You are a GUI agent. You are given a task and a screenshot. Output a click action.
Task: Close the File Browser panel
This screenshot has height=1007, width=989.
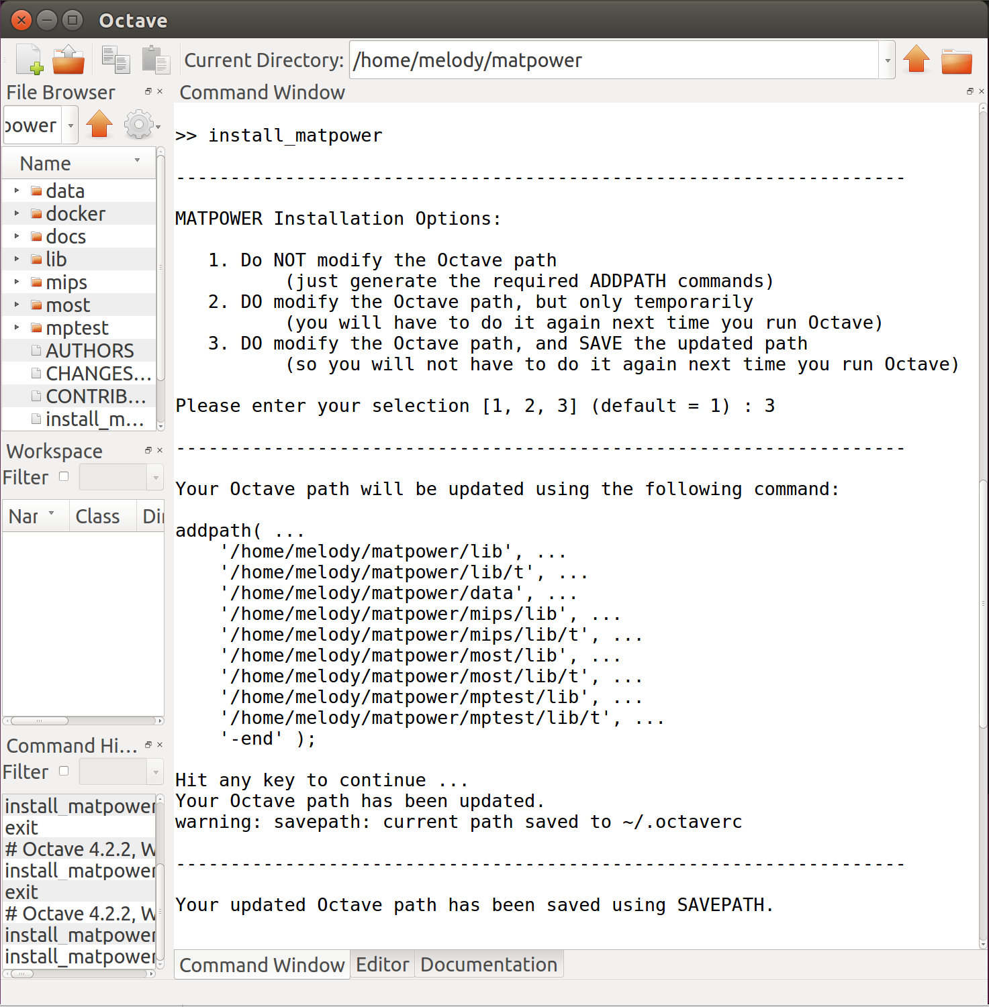(160, 91)
